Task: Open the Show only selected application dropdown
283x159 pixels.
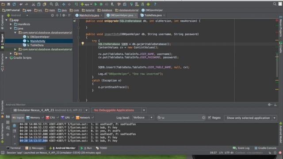Action: point(250,118)
